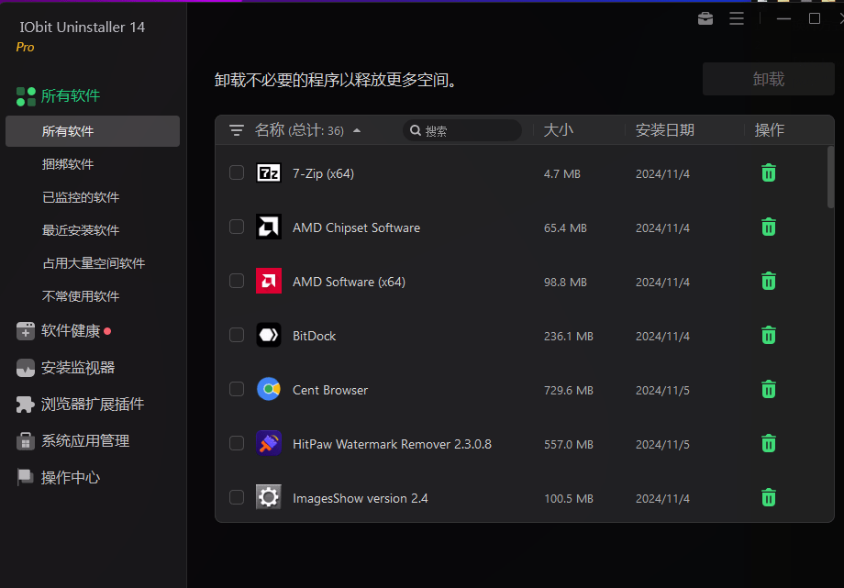Delete 7-Zip (x64) using its trash icon
Image resolution: width=844 pixels, height=588 pixels.
pyautogui.click(x=769, y=172)
